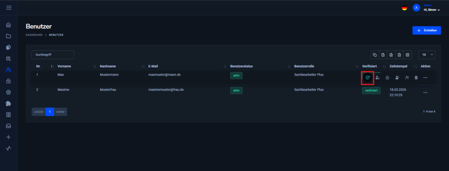Click the user settings icon in Max's row
The height and width of the screenshot is (171, 449).
(x=378, y=78)
